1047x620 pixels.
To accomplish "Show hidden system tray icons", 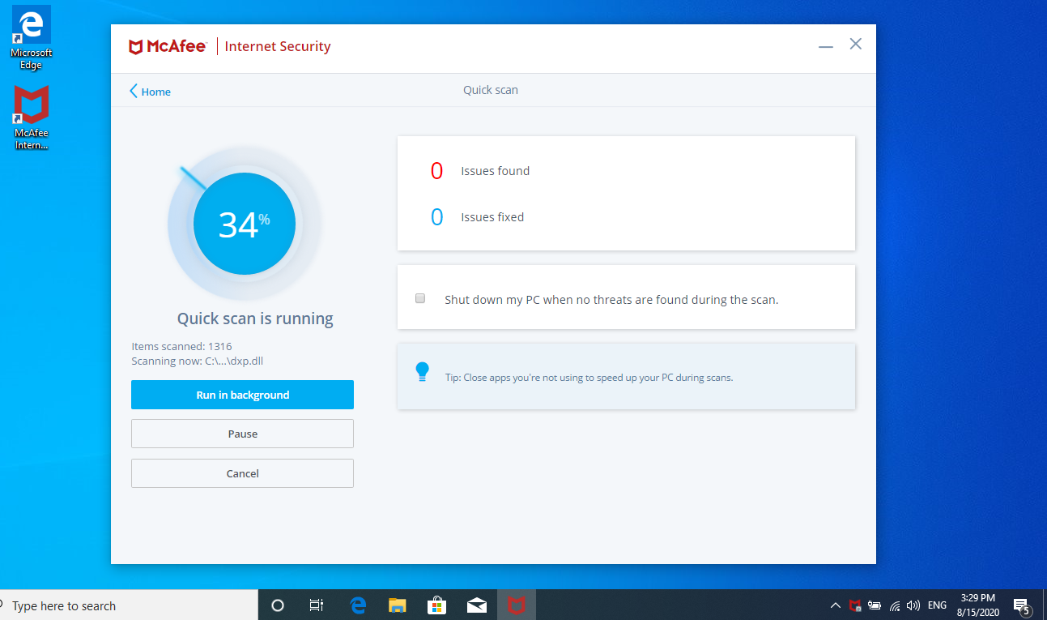I will click(836, 605).
